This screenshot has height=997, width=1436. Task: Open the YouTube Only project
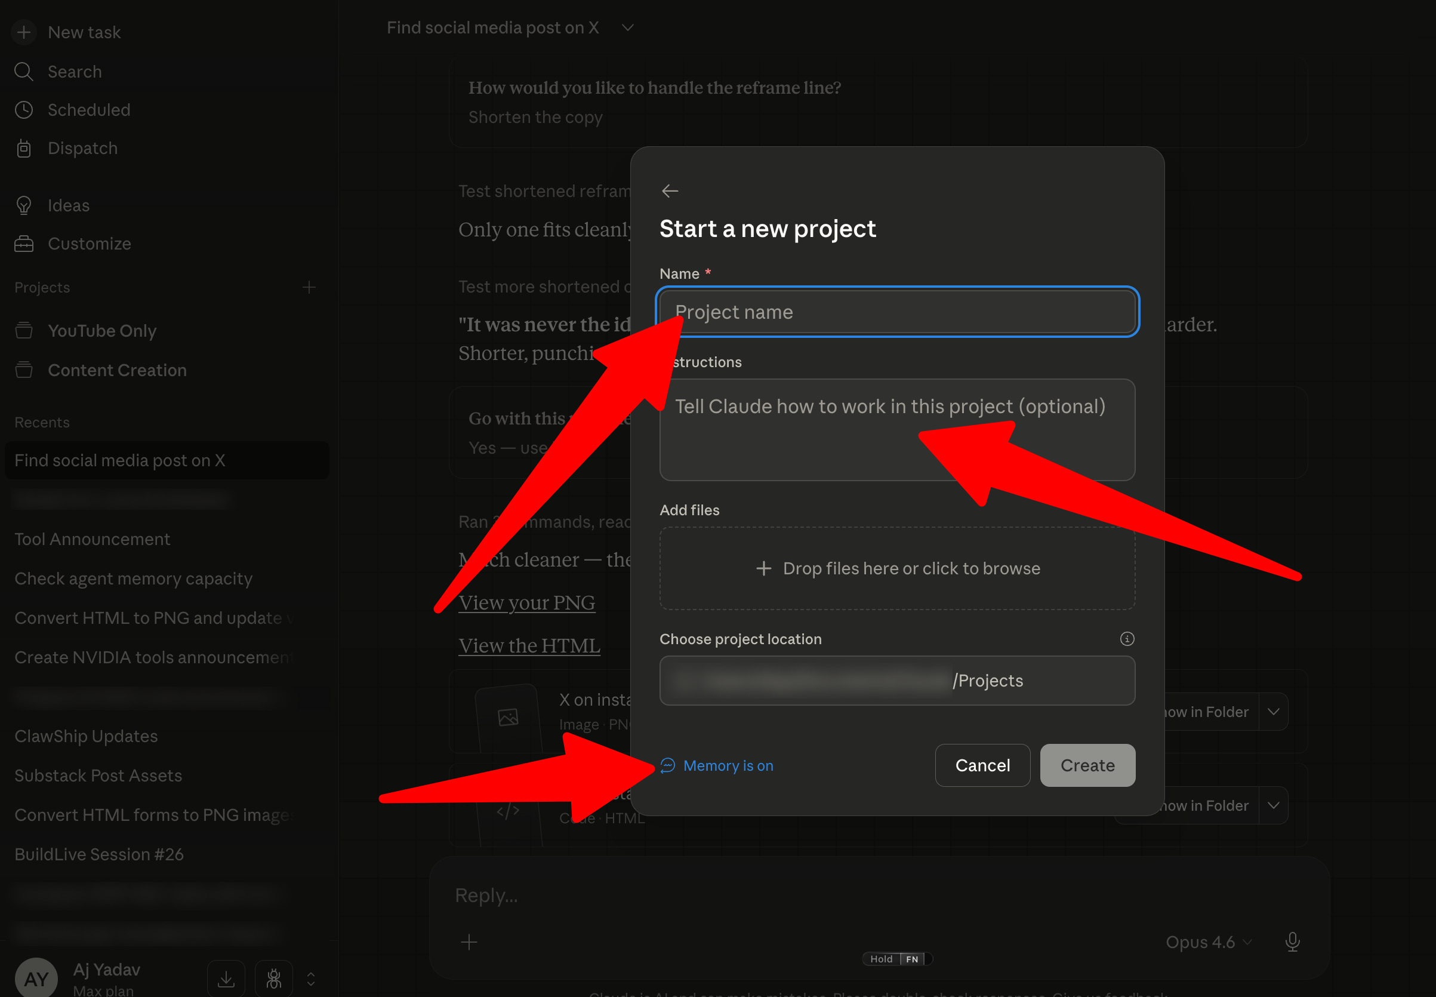[x=102, y=331]
